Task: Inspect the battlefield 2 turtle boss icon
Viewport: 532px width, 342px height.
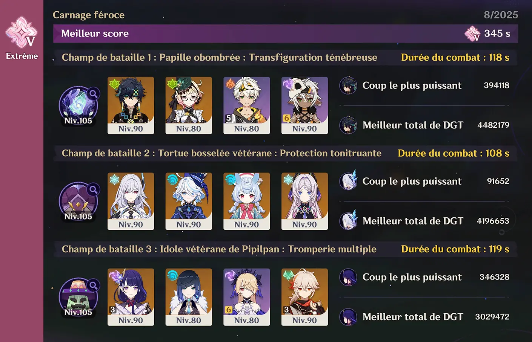Action: [x=78, y=202]
